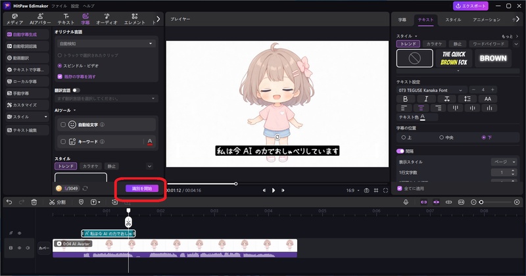The image size is (526, 276).
Task: Toggle bold text formatting
Action: [x=406, y=99]
